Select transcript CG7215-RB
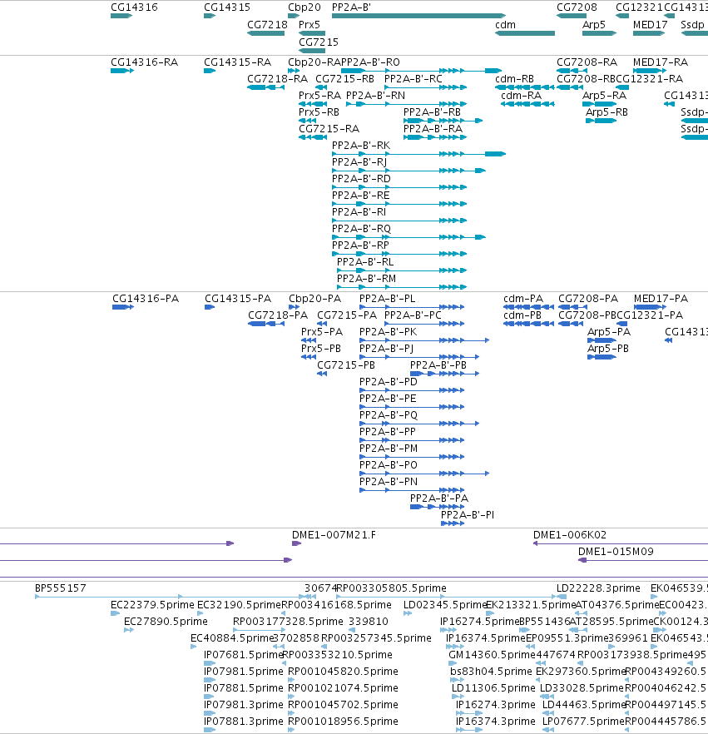 coord(345,79)
